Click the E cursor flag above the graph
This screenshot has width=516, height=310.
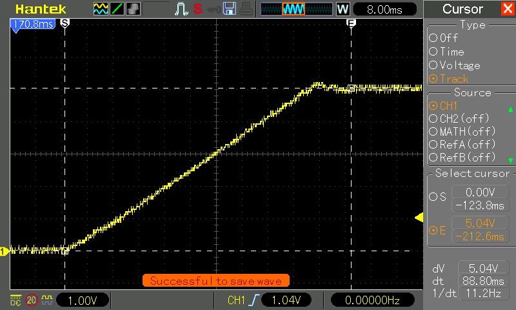tap(351, 23)
